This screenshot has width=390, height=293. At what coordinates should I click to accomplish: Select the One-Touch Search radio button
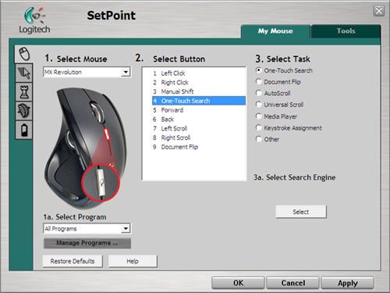pyautogui.click(x=258, y=70)
